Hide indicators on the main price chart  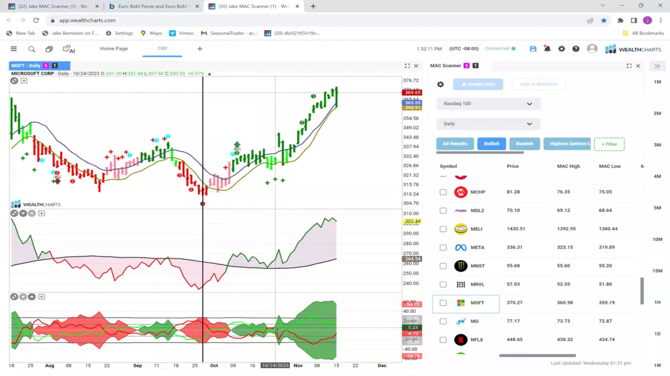point(14,81)
